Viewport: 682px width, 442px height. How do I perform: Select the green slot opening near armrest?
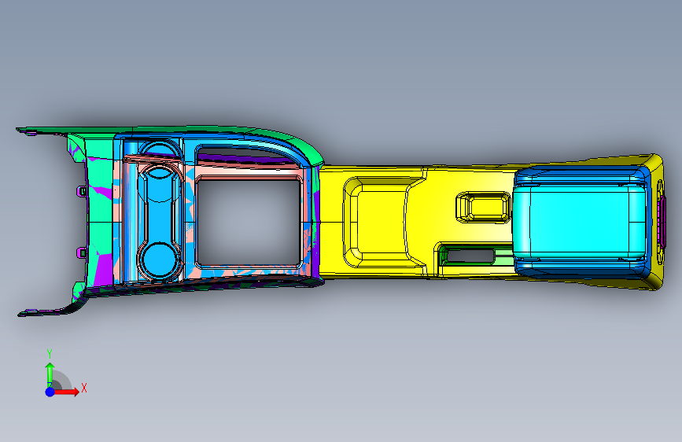(x=470, y=256)
